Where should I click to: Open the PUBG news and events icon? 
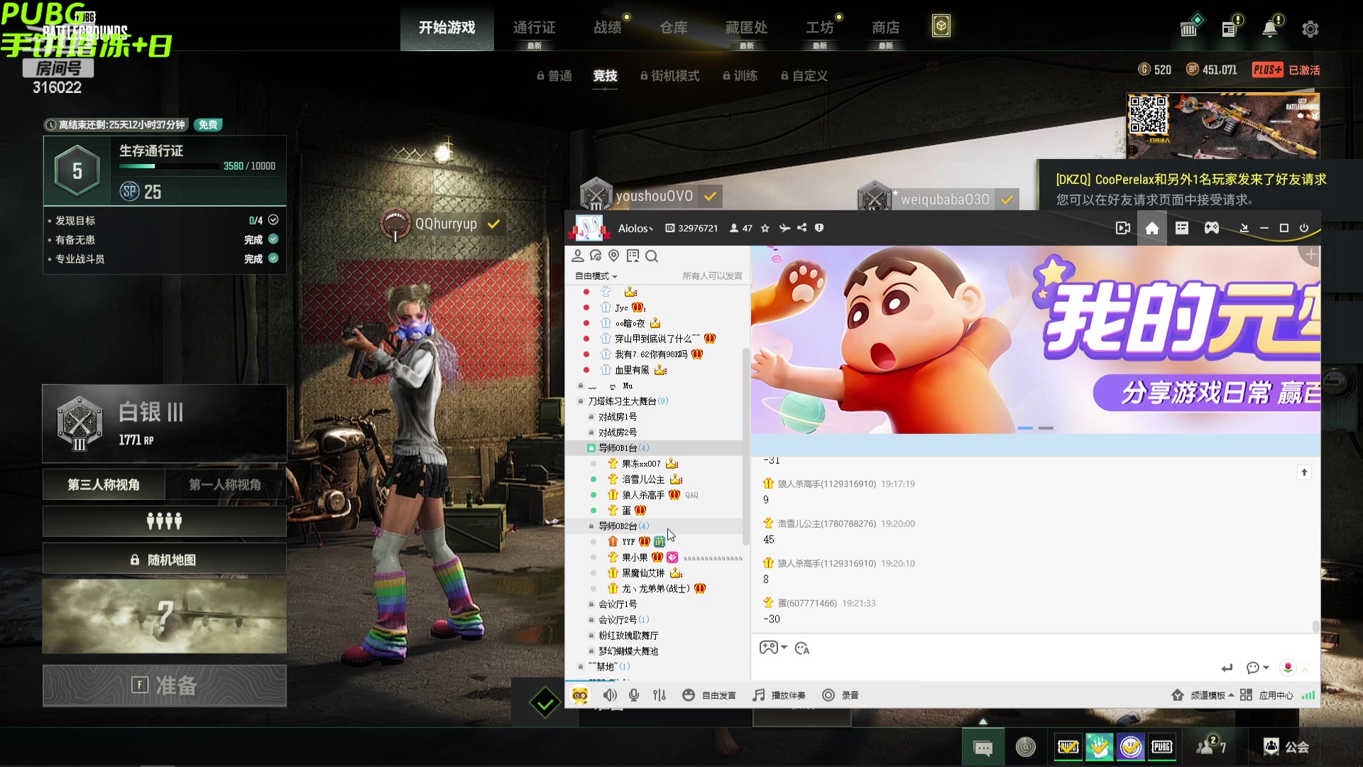coord(1230,28)
